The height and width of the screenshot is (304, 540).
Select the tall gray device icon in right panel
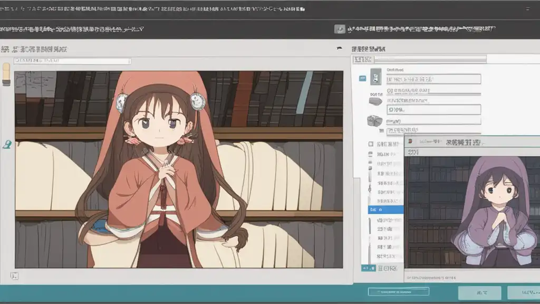click(375, 78)
